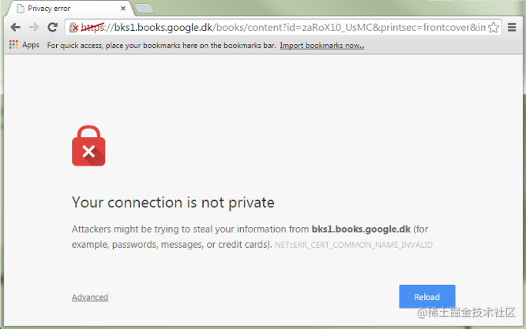Click the Your connection is not private heading

[x=173, y=203]
